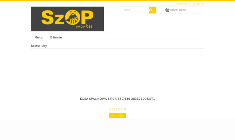Image resolution: width=235 pixels, height=140 pixels.
Task: Focus the 'Szukaj' search field
Action: point(135,10)
